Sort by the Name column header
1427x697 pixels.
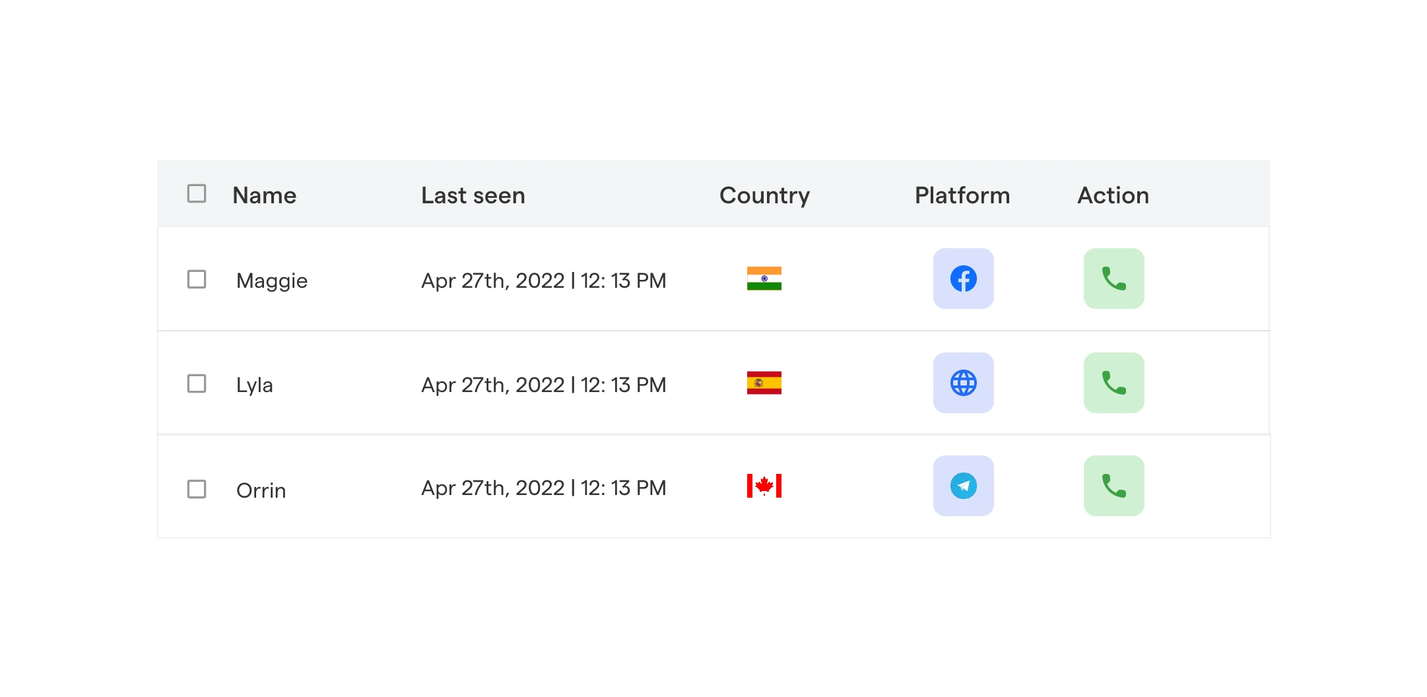[265, 195]
